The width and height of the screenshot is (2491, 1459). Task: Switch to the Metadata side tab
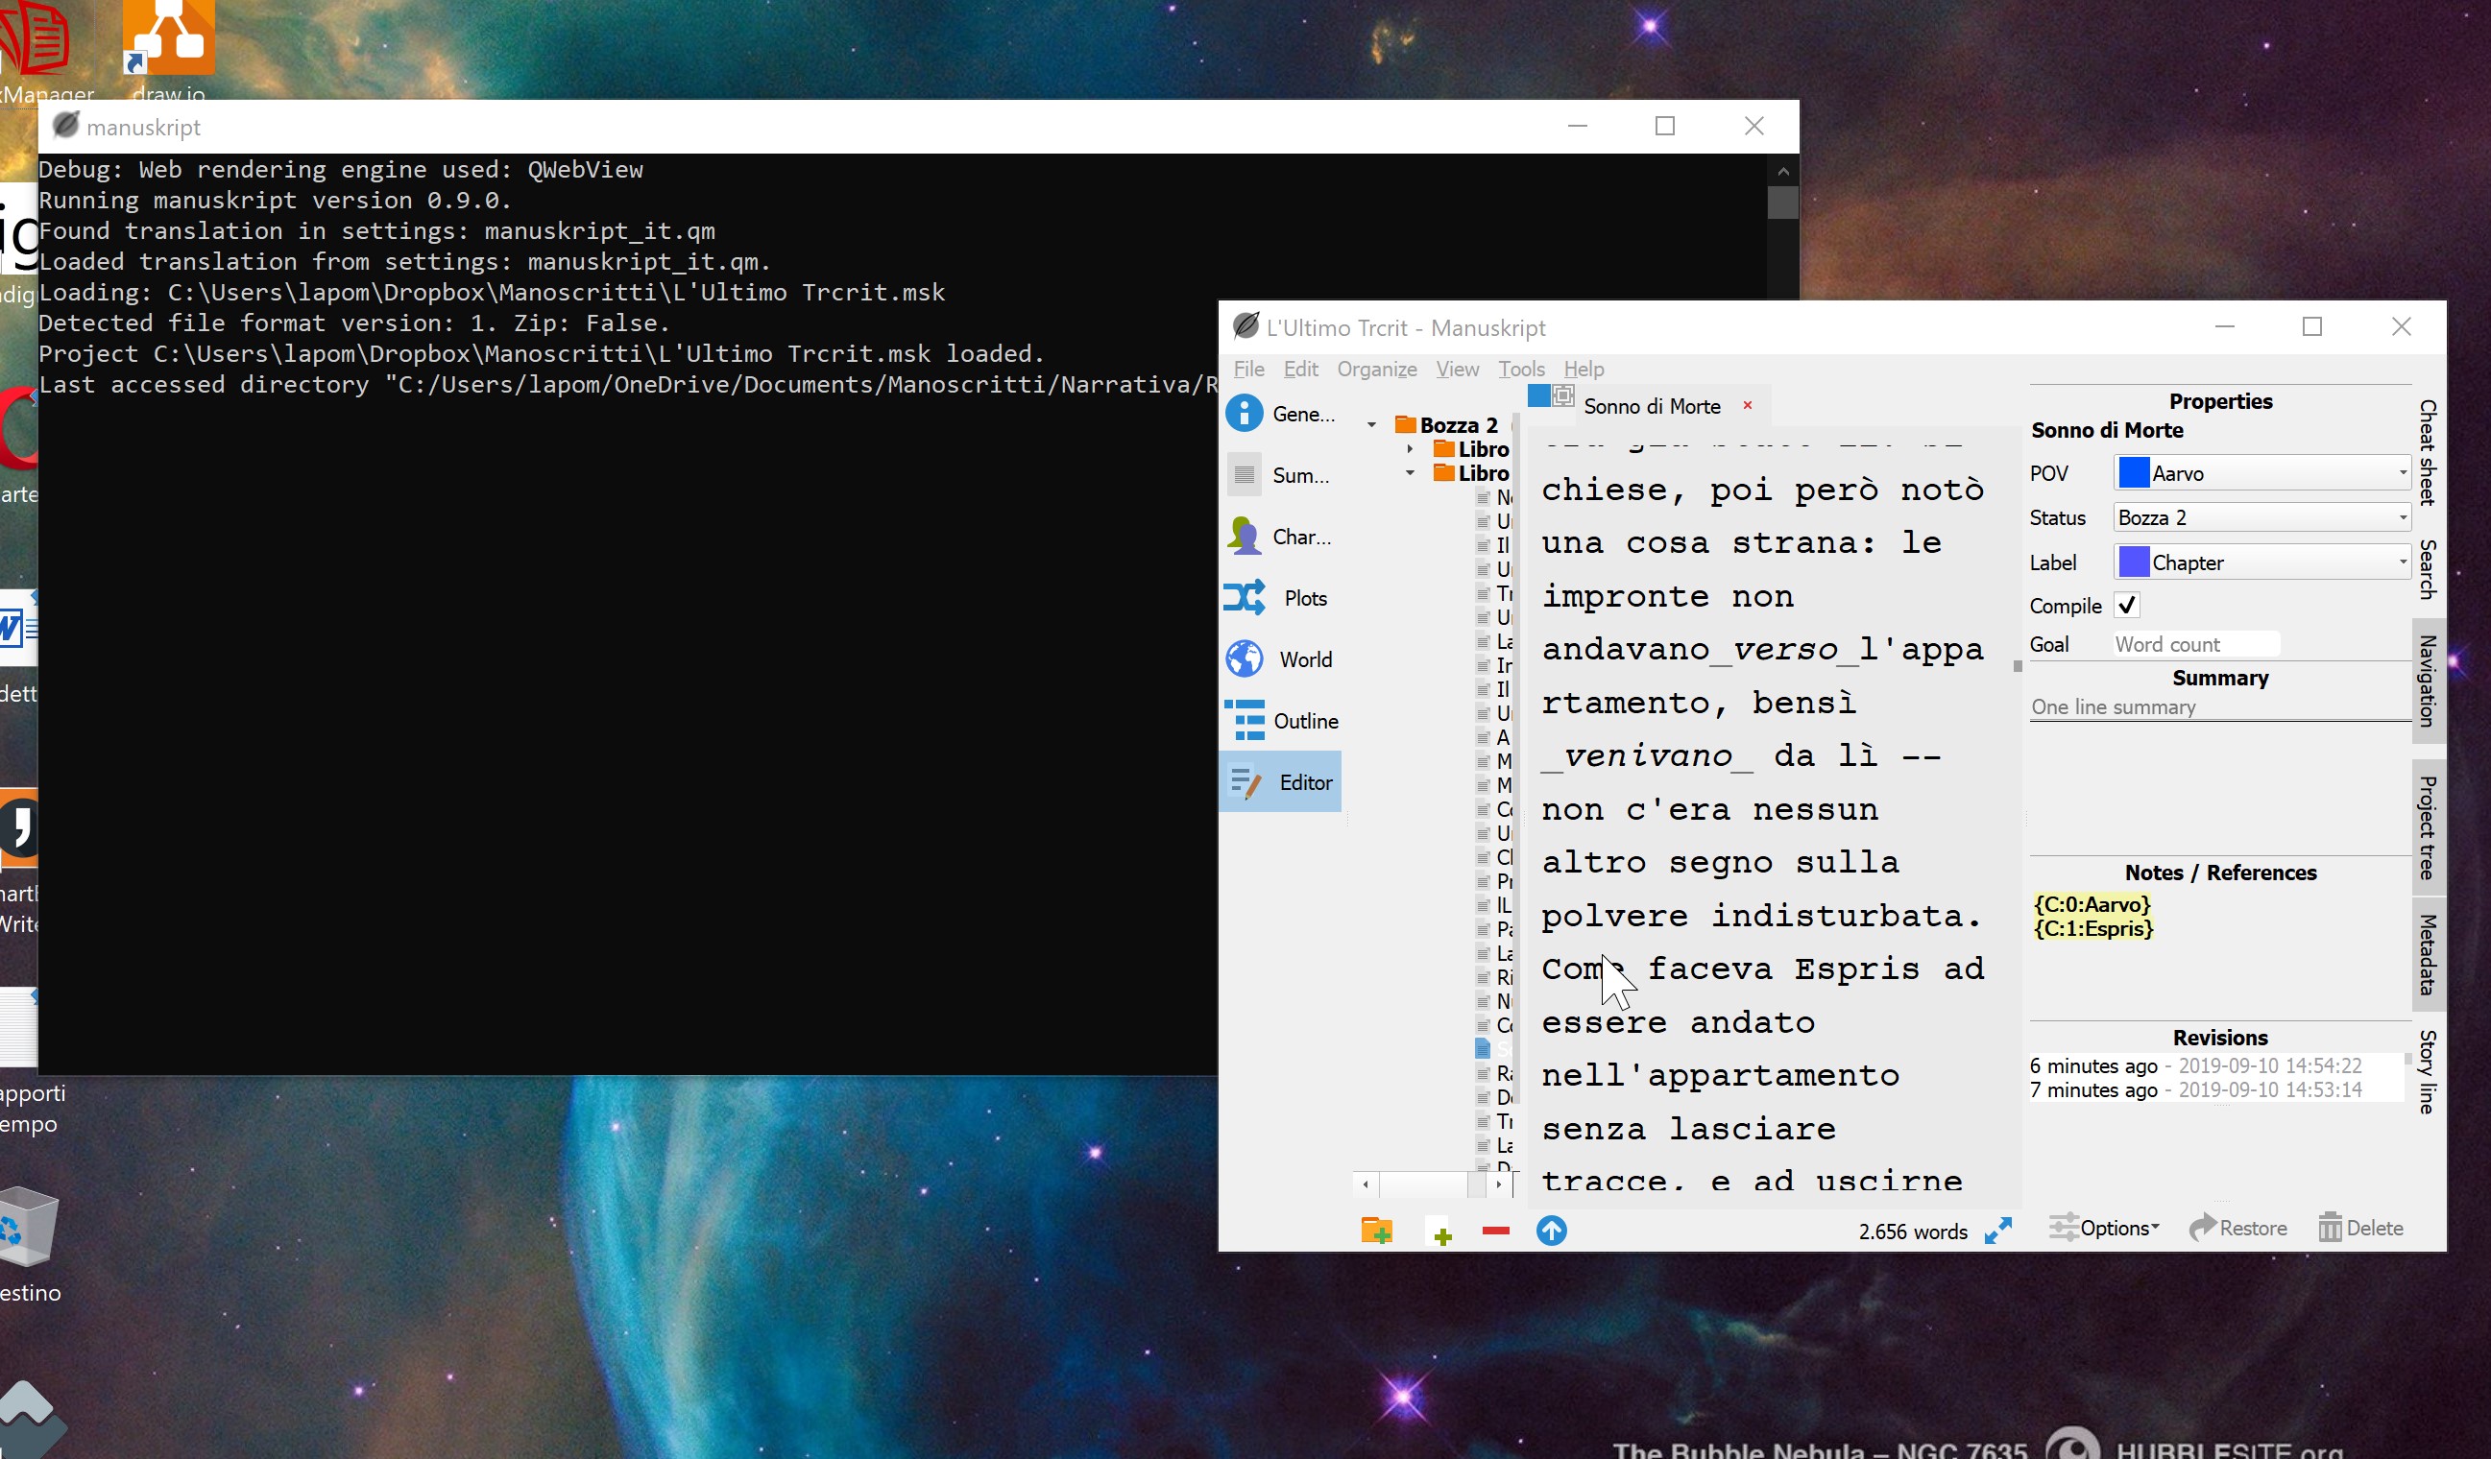(x=2428, y=953)
